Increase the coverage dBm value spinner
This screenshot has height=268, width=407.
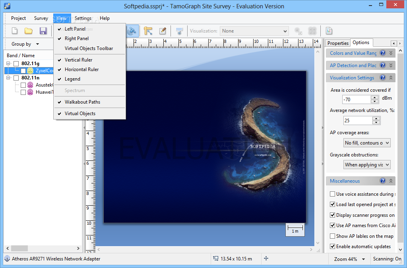click(x=374, y=97)
